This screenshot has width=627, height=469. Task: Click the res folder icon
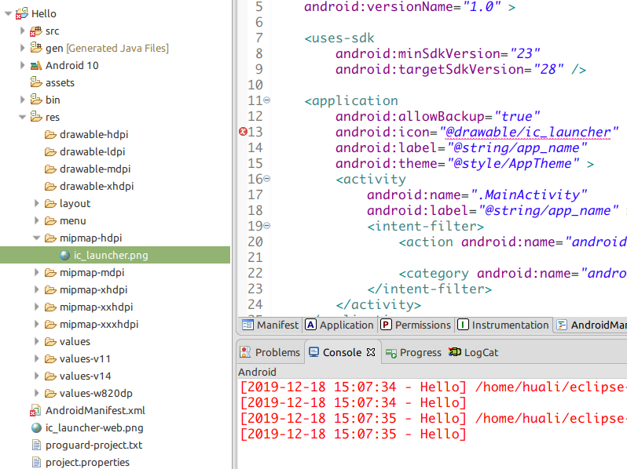[36, 117]
